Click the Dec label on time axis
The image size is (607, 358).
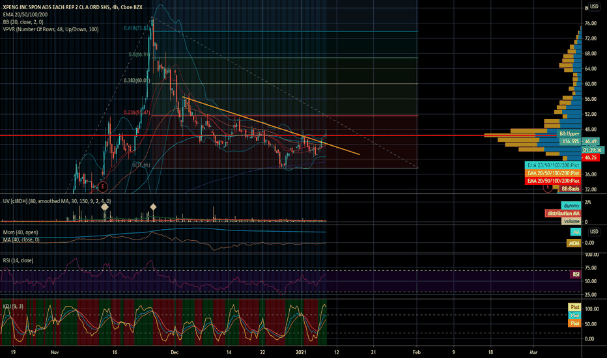click(175, 352)
